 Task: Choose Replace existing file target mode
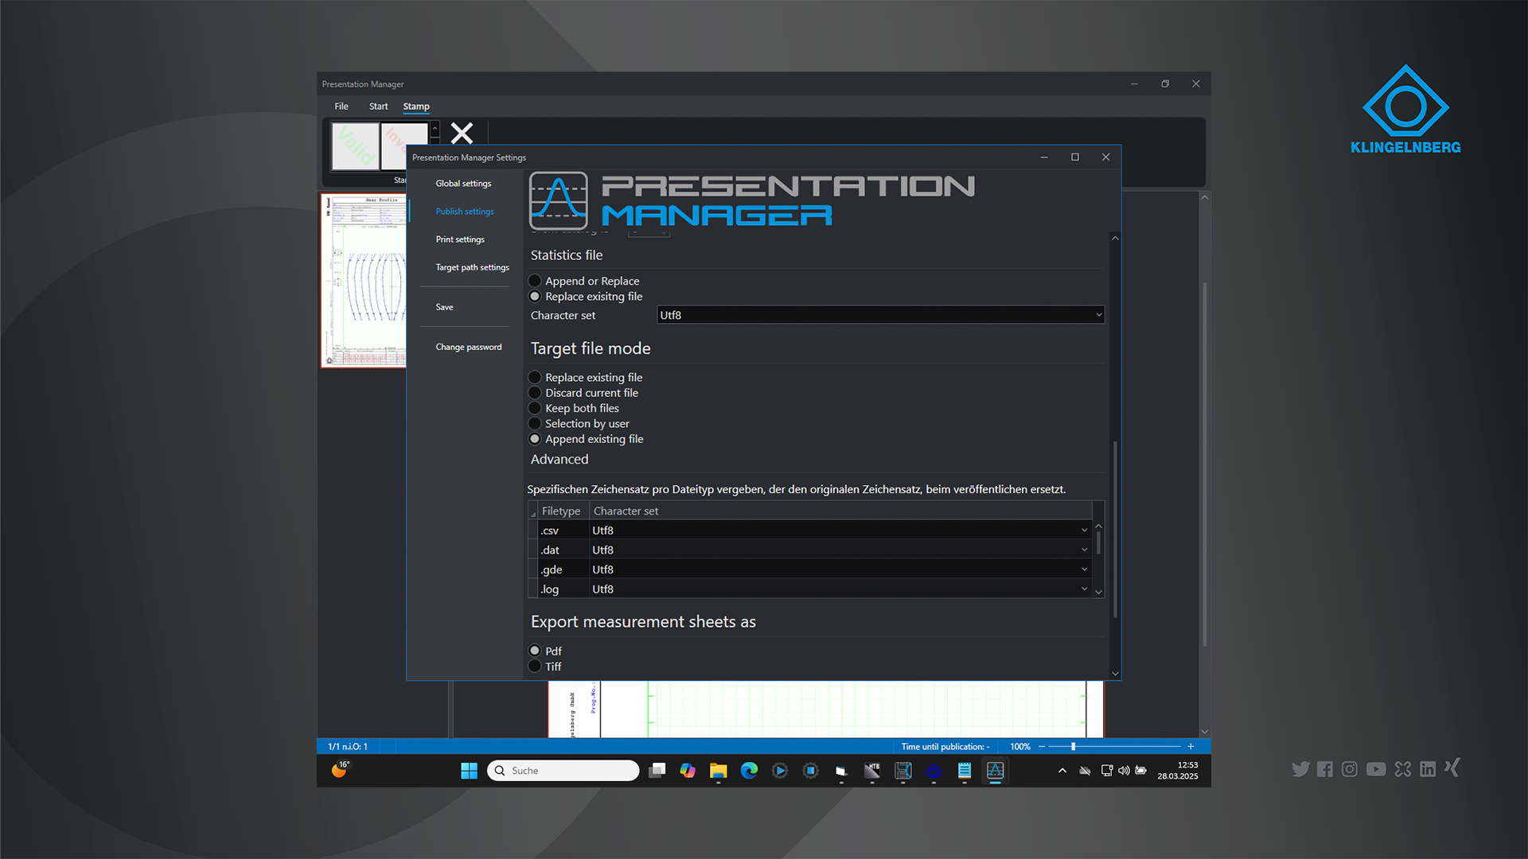pos(535,377)
